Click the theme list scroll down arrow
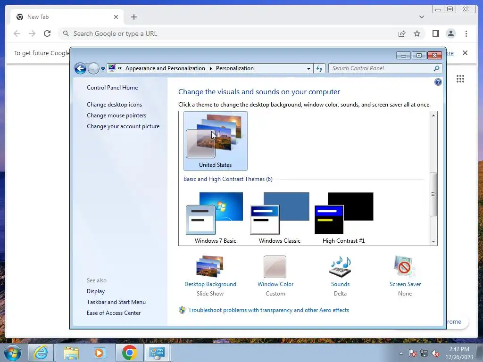 (x=433, y=242)
